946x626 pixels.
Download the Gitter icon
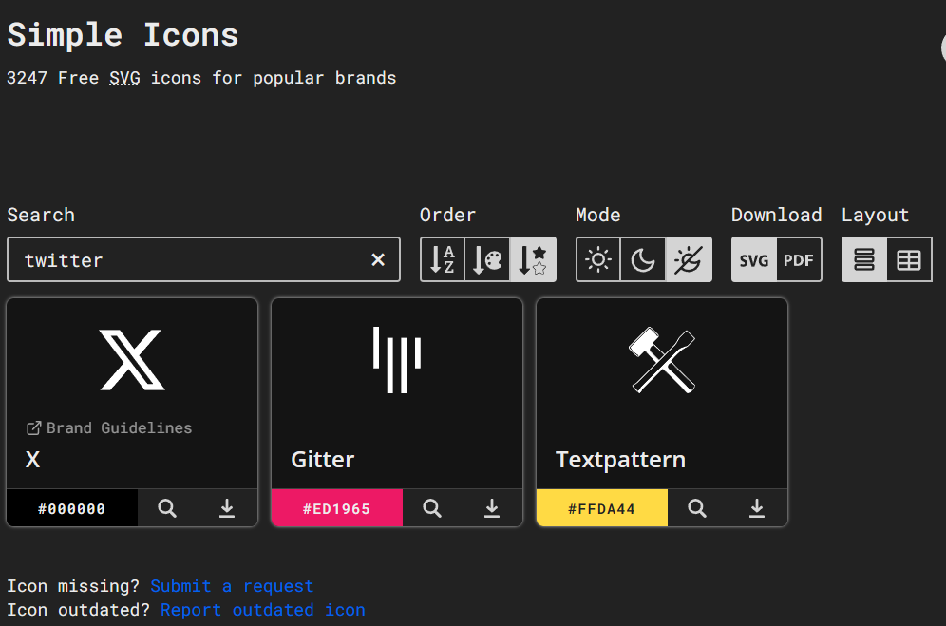[x=492, y=508]
